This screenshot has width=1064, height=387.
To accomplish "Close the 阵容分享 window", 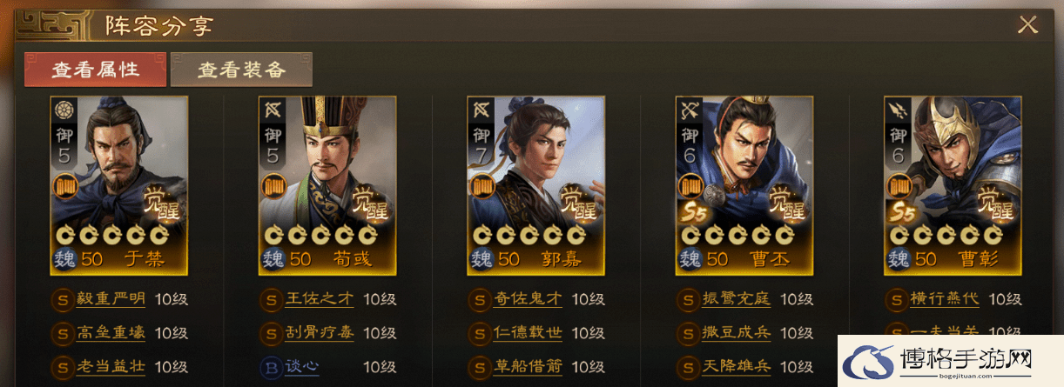I will point(1027,25).
